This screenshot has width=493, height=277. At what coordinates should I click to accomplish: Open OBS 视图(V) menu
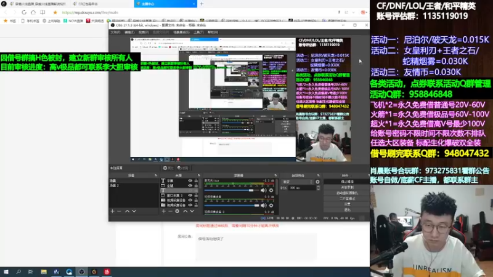pyautogui.click(x=144, y=33)
